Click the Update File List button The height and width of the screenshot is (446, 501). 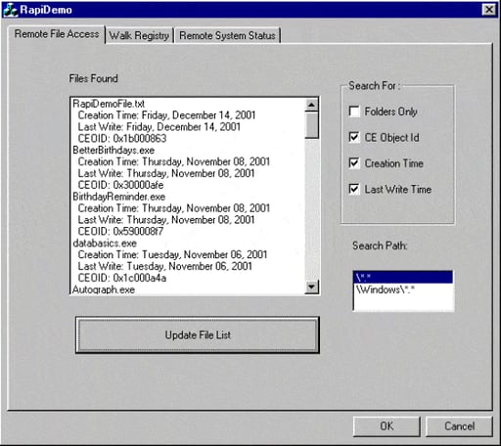click(x=198, y=334)
